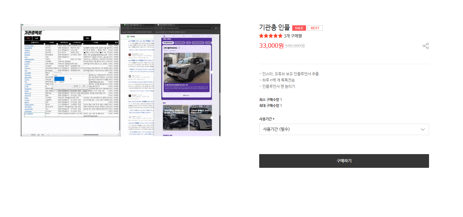Click the share icon beside the price

pyautogui.click(x=425, y=46)
